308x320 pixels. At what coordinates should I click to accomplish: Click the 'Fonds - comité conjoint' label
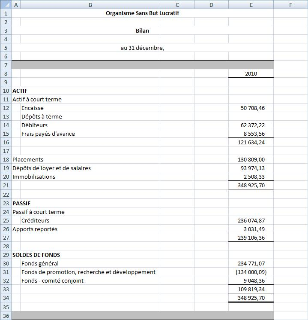pos(52,280)
